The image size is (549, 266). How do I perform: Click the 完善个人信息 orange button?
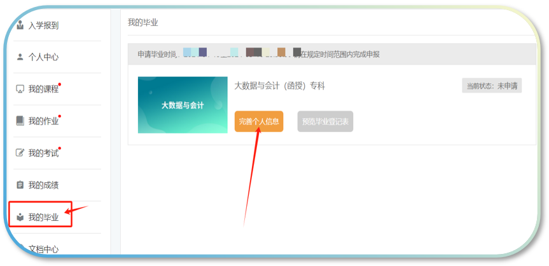click(x=259, y=122)
